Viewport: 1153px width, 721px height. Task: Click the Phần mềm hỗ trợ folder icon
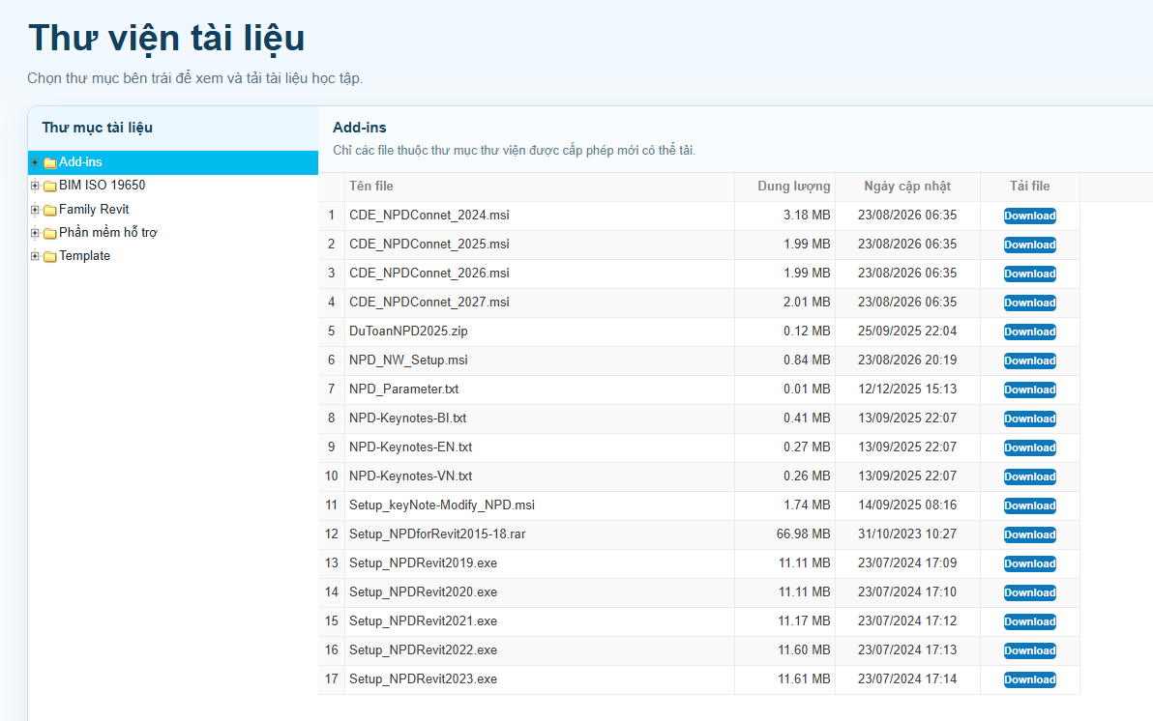pyautogui.click(x=50, y=234)
